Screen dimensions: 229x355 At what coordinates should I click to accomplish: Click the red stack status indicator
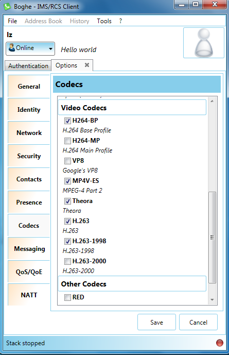tap(220, 343)
